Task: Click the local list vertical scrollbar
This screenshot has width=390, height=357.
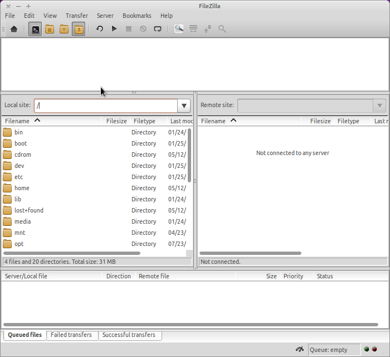Action: pyautogui.click(x=189, y=155)
